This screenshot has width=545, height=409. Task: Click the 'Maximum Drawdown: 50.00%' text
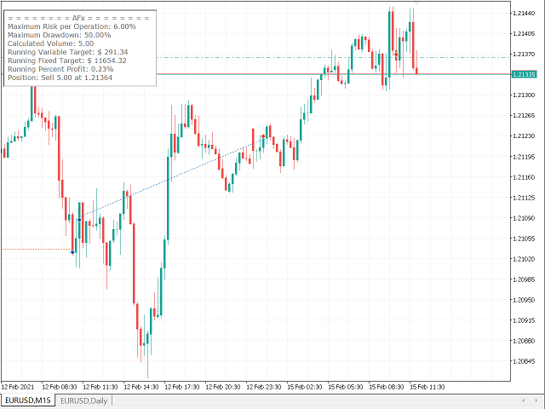pyautogui.click(x=59, y=35)
